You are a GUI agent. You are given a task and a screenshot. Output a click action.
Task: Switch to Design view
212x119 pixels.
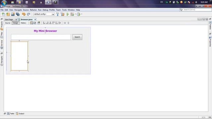pyautogui.click(x=16, y=23)
